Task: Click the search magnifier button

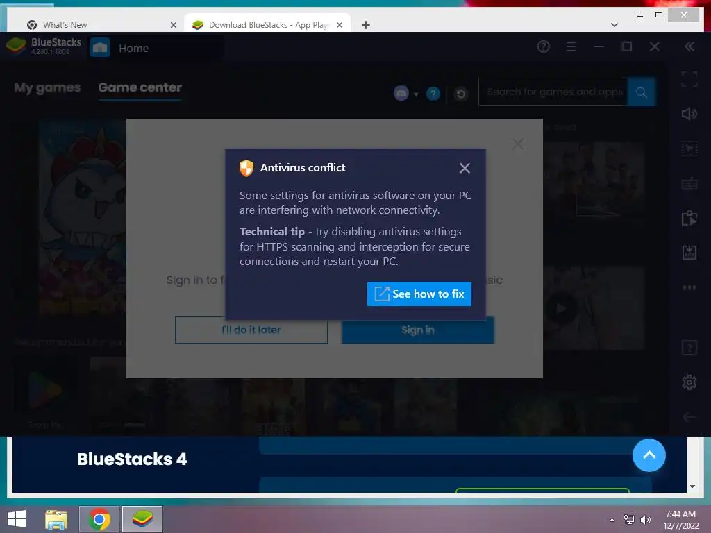Action: (x=641, y=92)
